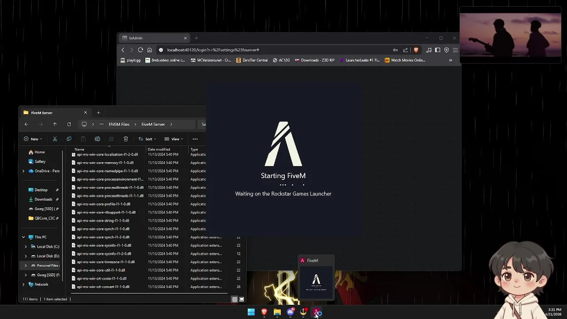567x319 pixels.
Task: Select the FiveM Server Explorer tab
Action: (55, 113)
